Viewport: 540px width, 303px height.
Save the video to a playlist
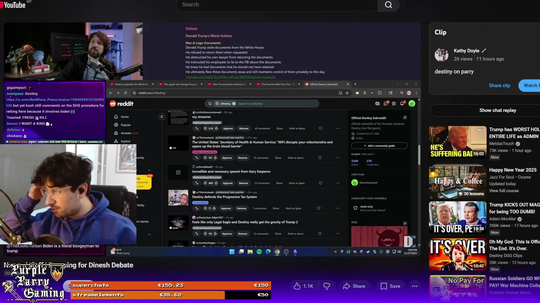390,286
